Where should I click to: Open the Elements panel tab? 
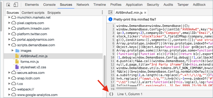coord(32,5)
